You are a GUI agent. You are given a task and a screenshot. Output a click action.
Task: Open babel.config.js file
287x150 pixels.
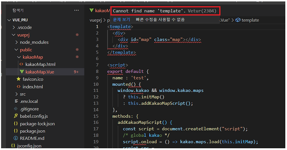34,116
